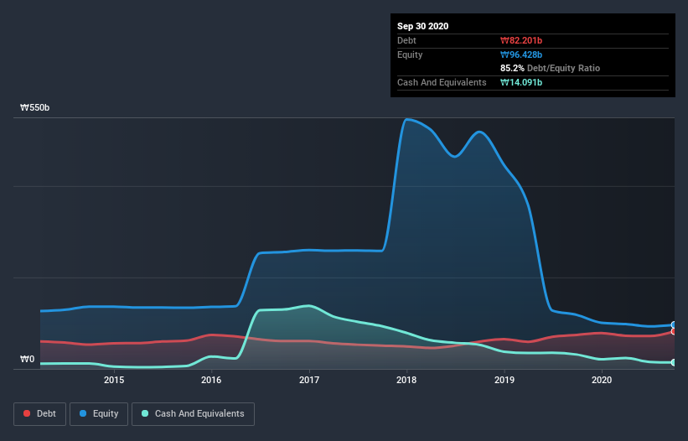Select the teal Cash endpoint marker
Viewport: 688px width, 441px height.
674,362
